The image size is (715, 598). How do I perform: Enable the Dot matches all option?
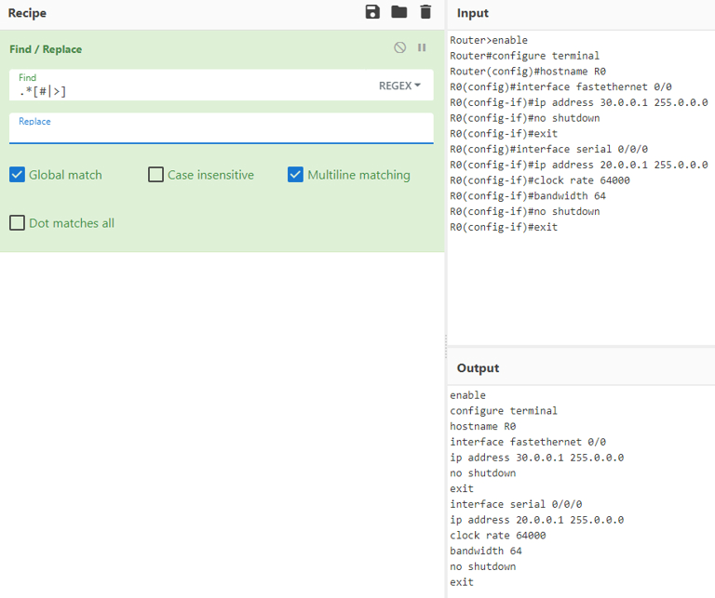tap(17, 223)
